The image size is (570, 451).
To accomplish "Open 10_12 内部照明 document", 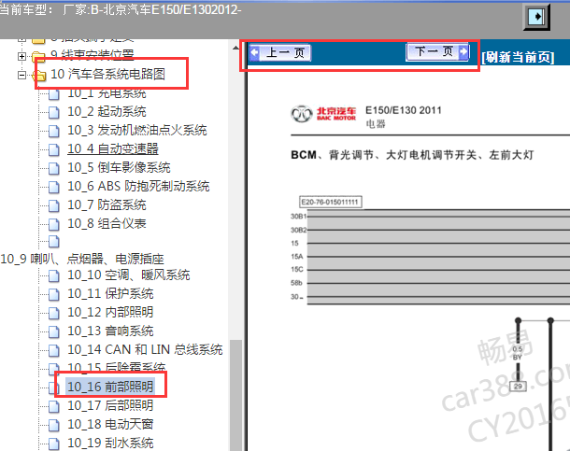I will (x=110, y=312).
